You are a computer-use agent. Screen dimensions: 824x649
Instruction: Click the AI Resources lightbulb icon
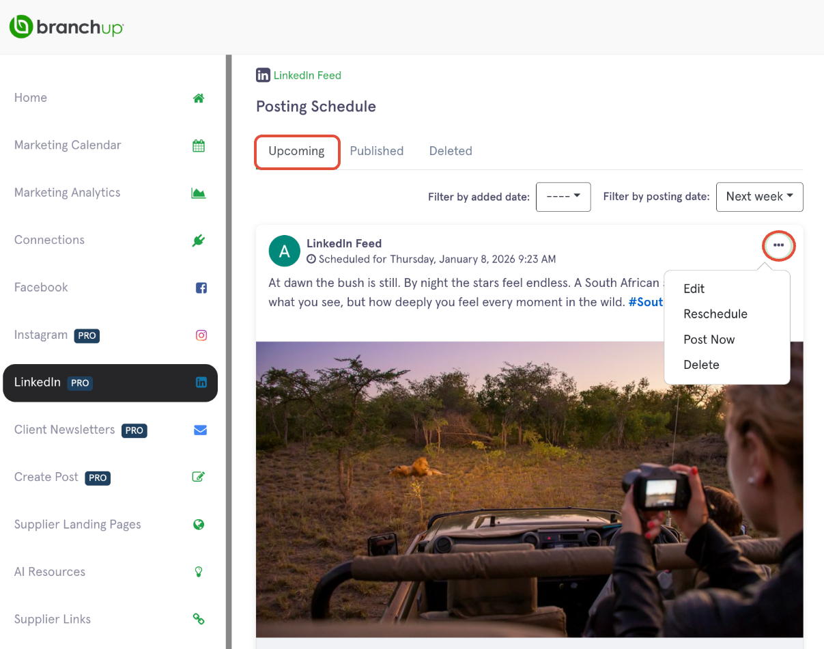pos(199,572)
